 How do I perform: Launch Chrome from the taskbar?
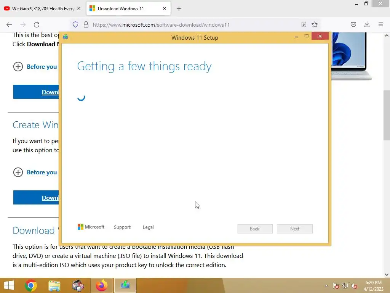(31, 285)
